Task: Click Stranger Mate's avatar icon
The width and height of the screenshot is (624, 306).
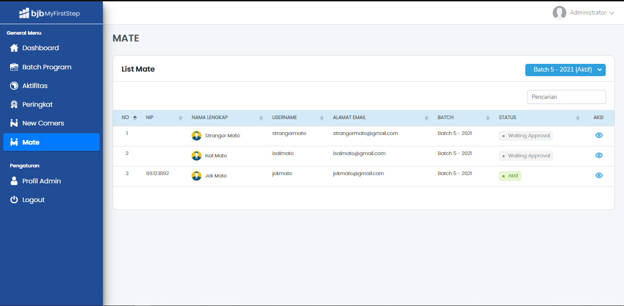Action: (197, 135)
